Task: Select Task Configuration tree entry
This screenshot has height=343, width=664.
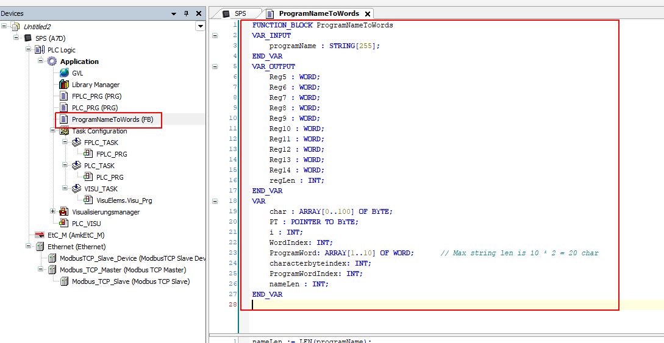Action: coord(99,131)
